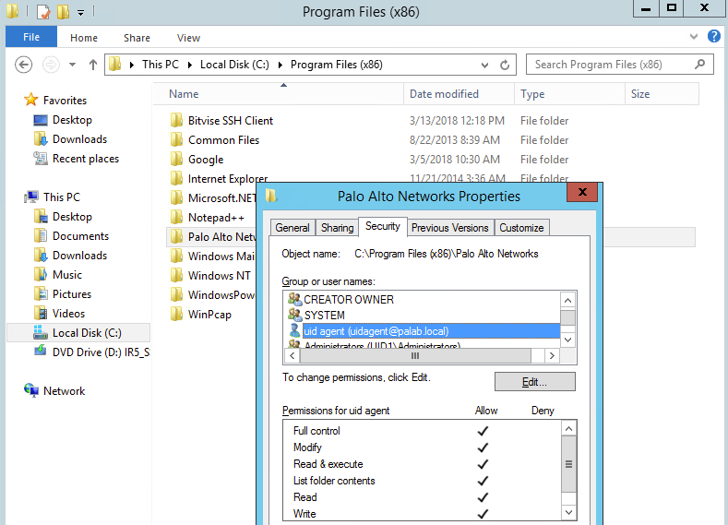Go up one folder level

coord(93,65)
